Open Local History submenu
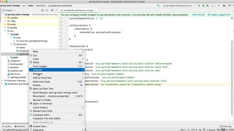 [57, 108]
